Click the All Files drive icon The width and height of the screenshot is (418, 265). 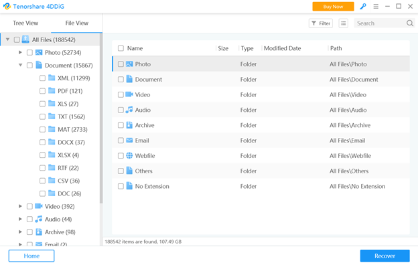[x=25, y=39]
